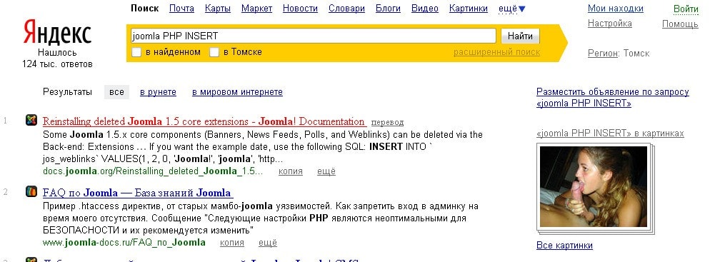715x262 pixels.
Task: Click «ещё» under joomla-docs.ru result
Action: point(268,243)
